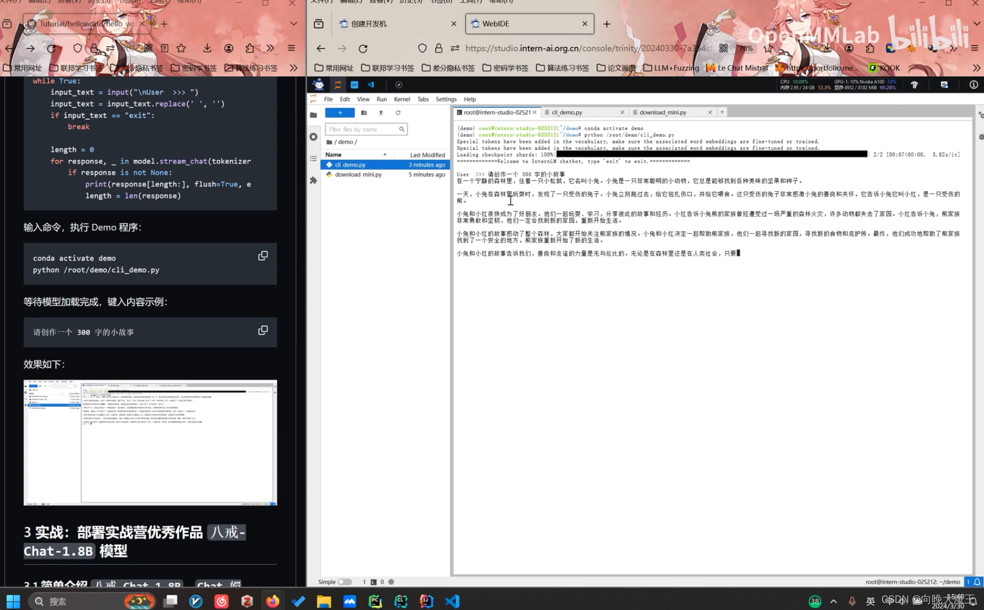
Task: Click the upload files icon
Action: [381, 113]
